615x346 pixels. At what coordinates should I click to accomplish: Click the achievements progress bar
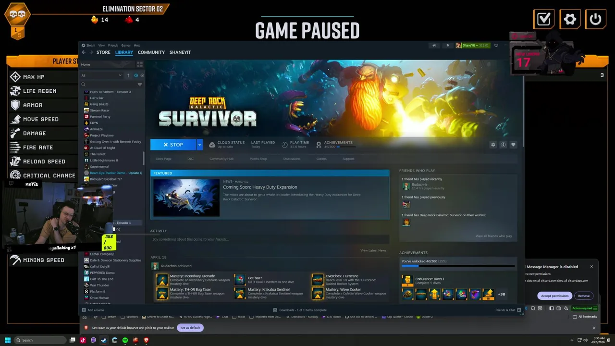click(458, 266)
